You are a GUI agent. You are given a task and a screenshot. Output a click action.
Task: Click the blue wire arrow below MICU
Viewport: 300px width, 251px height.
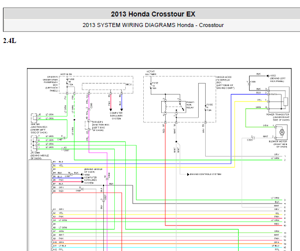click(121, 110)
